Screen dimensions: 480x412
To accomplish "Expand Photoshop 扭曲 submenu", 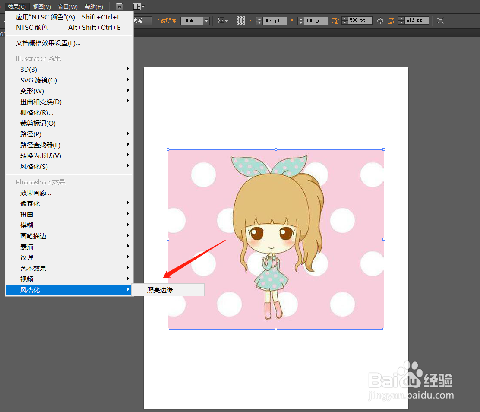I will pos(69,215).
